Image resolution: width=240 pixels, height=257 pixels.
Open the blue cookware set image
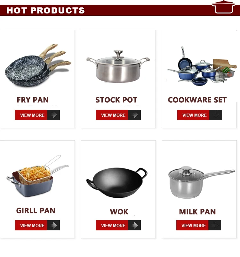[202, 66]
